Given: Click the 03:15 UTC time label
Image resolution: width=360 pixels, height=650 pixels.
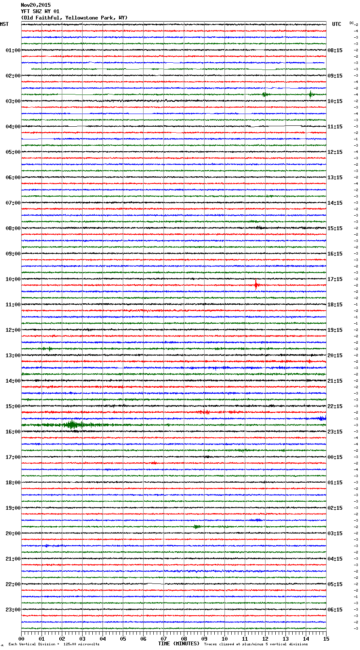Looking at the screenshot, I should [335, 533].
